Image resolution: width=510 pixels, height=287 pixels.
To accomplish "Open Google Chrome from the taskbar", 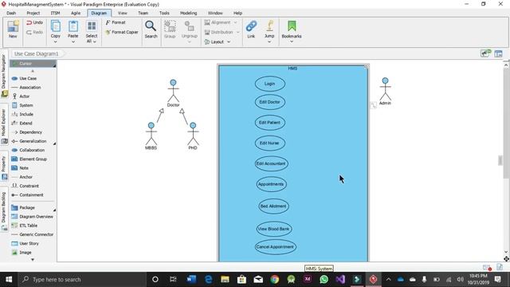I will point(275,280).
